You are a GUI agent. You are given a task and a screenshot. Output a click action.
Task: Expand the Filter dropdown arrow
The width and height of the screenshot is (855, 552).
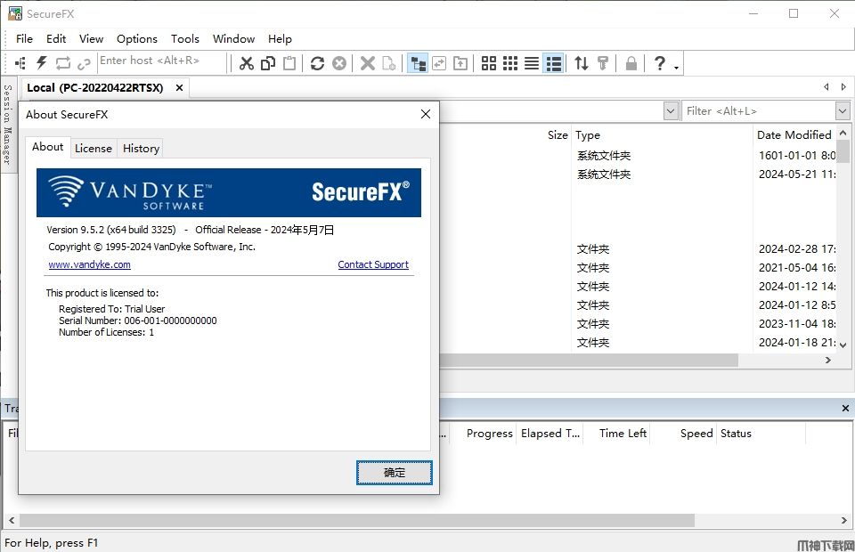(843, 111)
